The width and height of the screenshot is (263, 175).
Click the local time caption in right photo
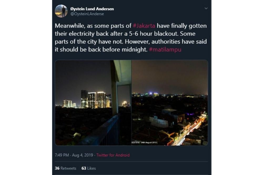click(x=145, y=142)
